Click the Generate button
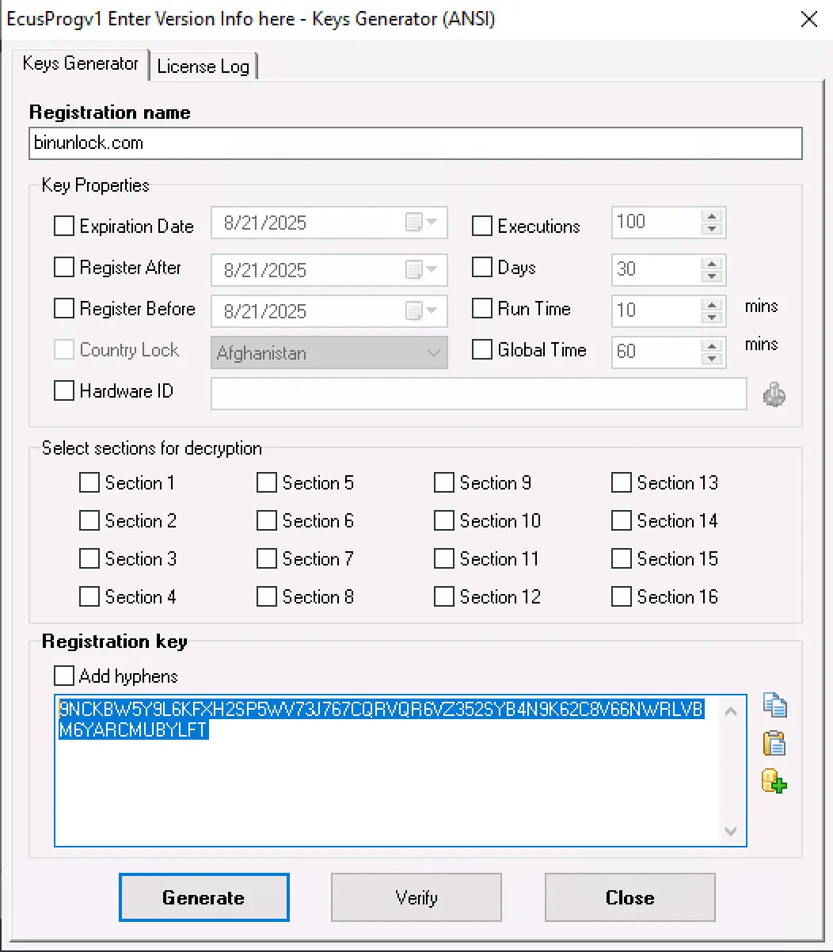Viewport: 833px width, 952px height. (203, 897)
